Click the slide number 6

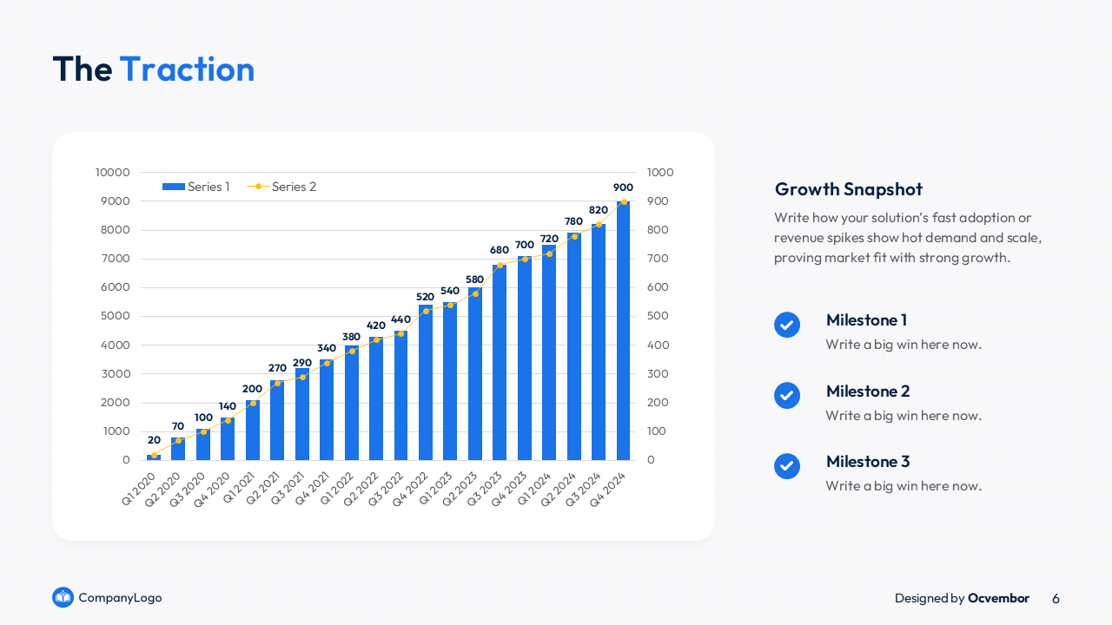(x=1056, y=598)
